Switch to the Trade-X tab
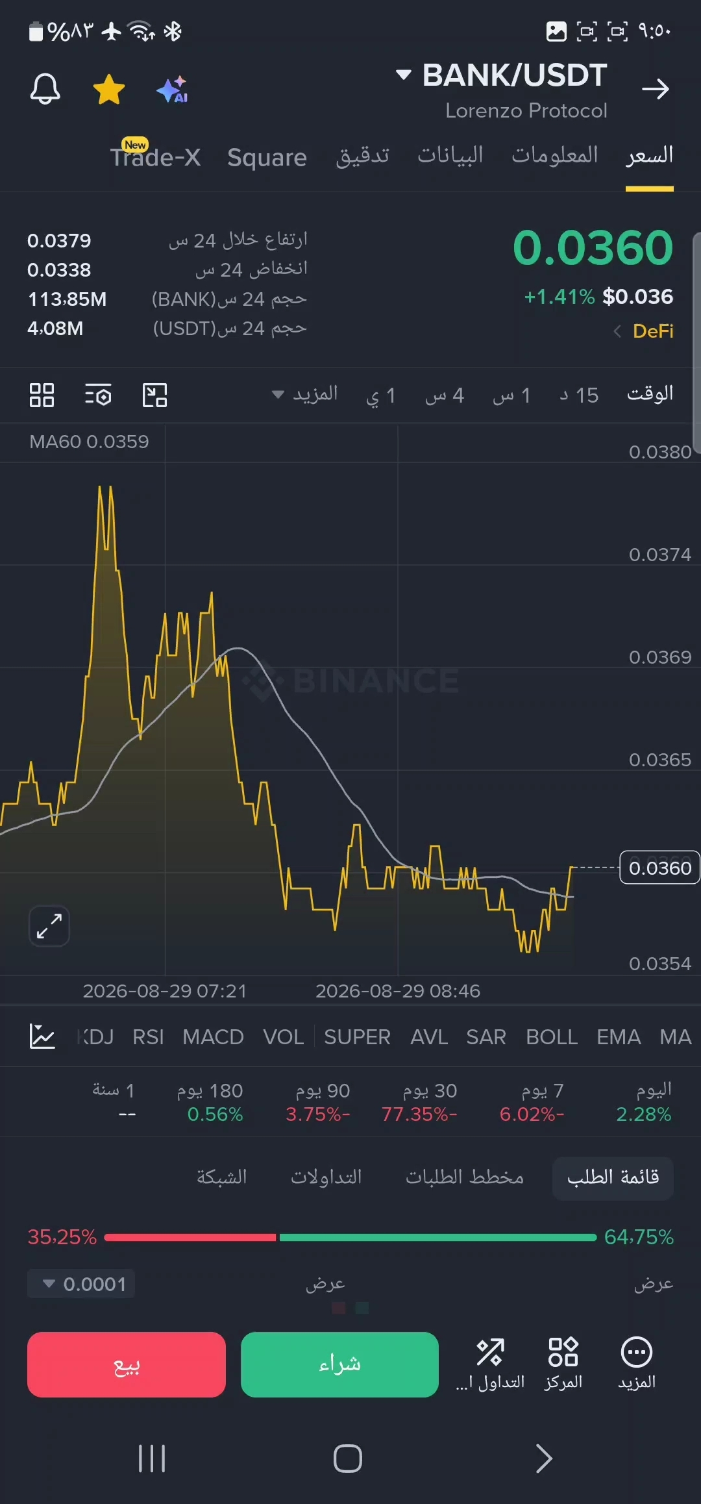701x1504 pixels. [x=155, y=157]
